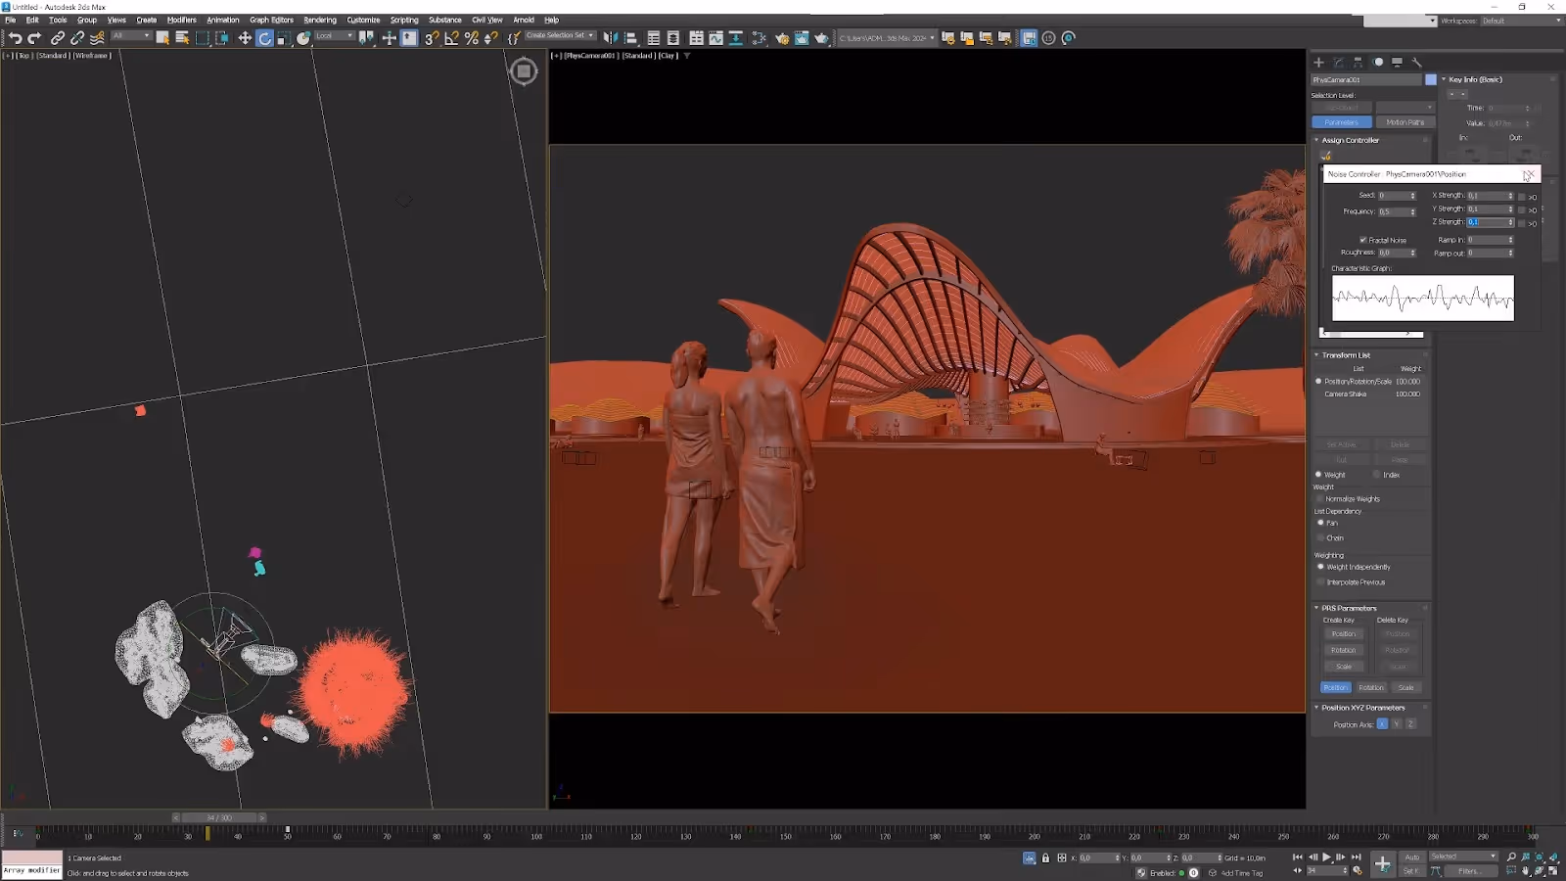Open the Local reference coordinate system dropdown
This screenshot has width=1566, height=881.
334,36
